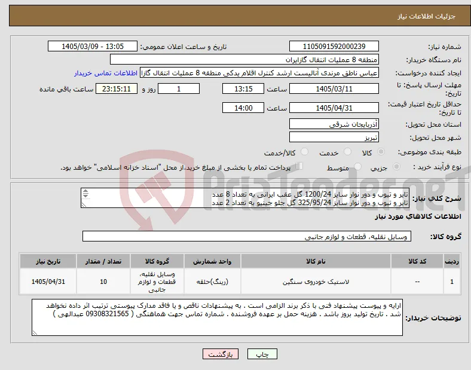This screenshot has height=370, width=471.
Task: Click the جزئیات اطلاعات نیاز page title
Action: click(426, 16)
